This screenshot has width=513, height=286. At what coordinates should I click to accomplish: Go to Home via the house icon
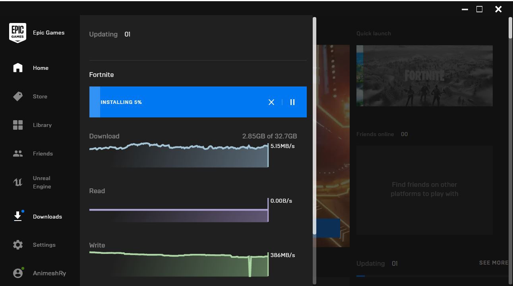(18, 68)
